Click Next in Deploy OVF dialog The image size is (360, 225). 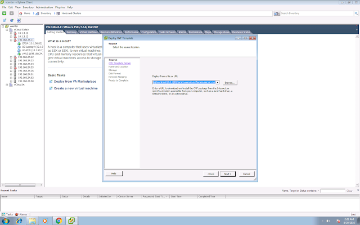tap(227, 174)
